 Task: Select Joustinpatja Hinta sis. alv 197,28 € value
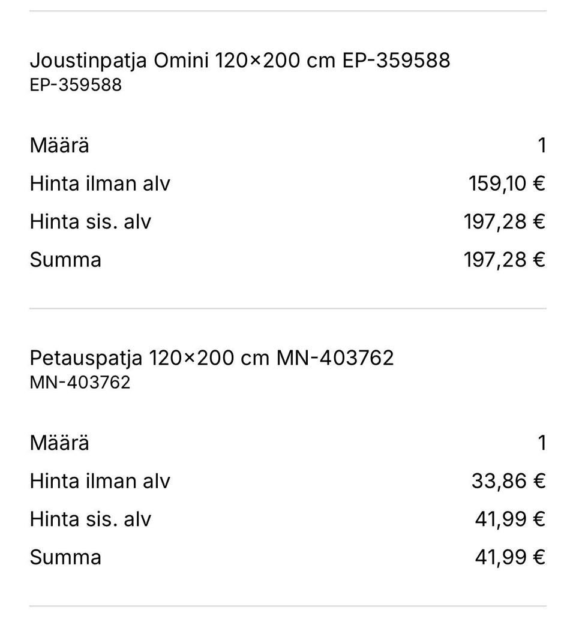pos(505,221)
